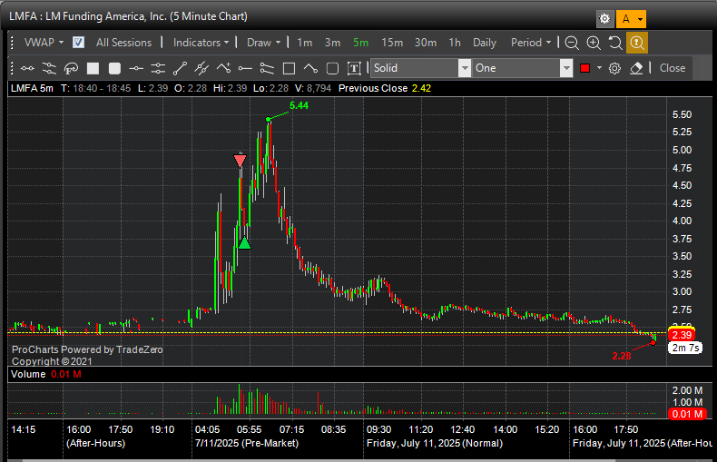Open the orange A dropdown in title bar
The height and width of the screenshot is (462, 717).
point(631,19)
